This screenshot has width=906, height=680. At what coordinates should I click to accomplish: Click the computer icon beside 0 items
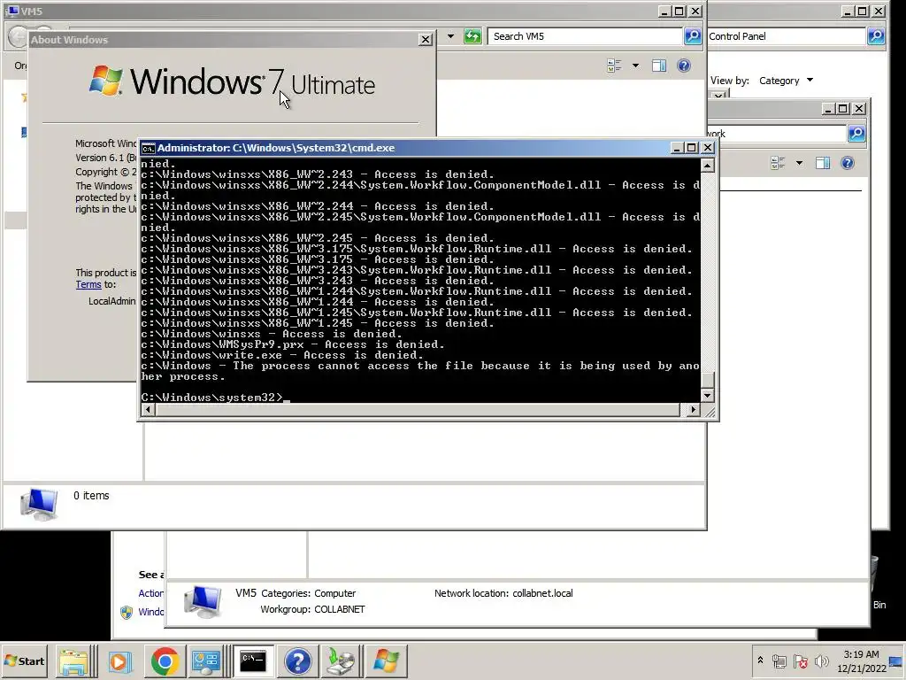click(x=39, y=504)
